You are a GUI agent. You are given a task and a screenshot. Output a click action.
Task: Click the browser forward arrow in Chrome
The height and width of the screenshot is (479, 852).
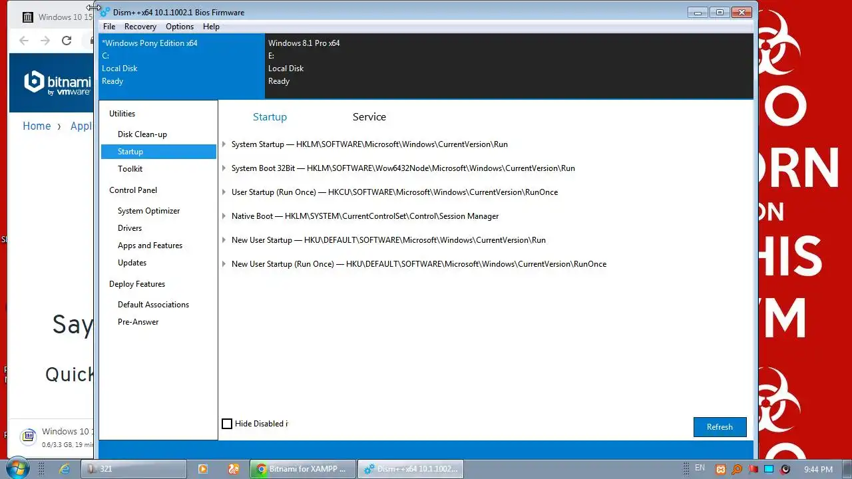(x=45, y=41)
